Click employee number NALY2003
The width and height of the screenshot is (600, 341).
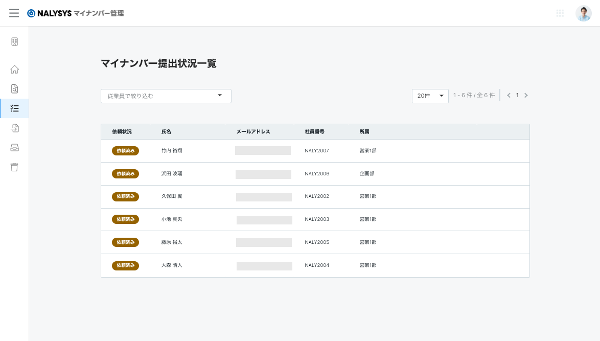[317, 219]
